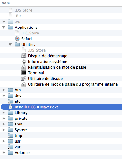This screenshot has width=122, height=159.
Task: Click the Informations système icon
Action: point(24,62)
